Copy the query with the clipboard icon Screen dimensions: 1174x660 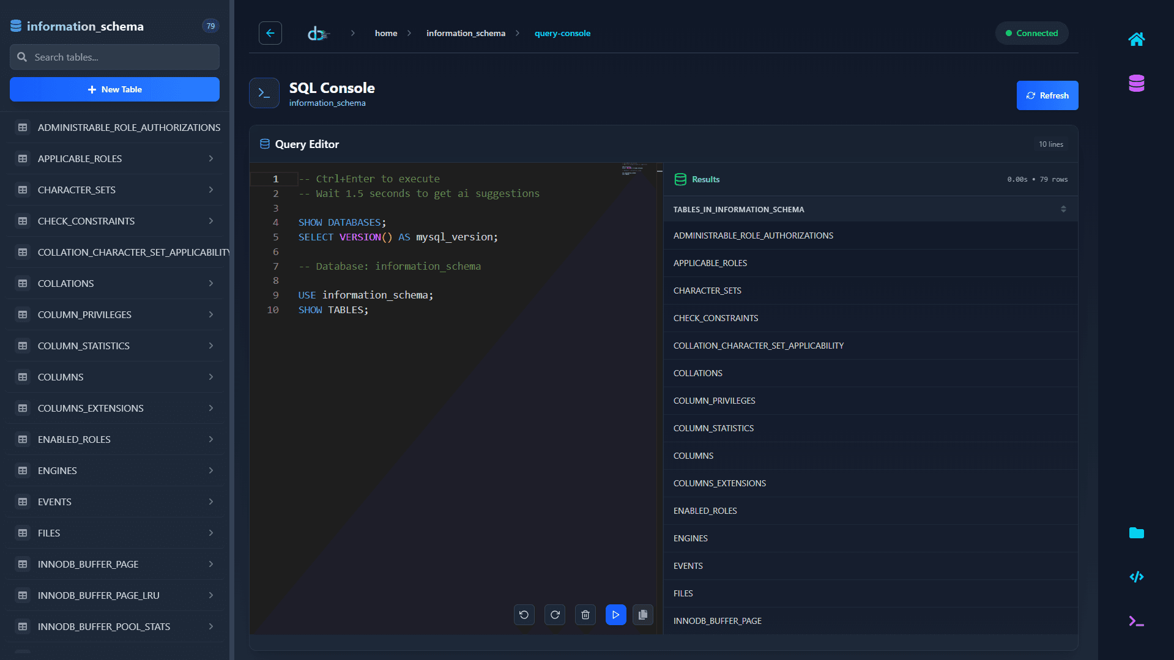tap(643, 615)
